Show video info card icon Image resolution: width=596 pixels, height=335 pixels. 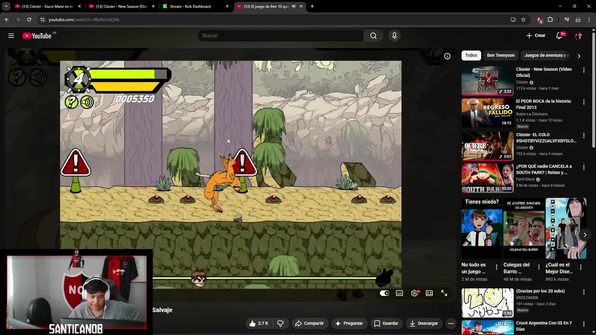click(x=447, y=56)
